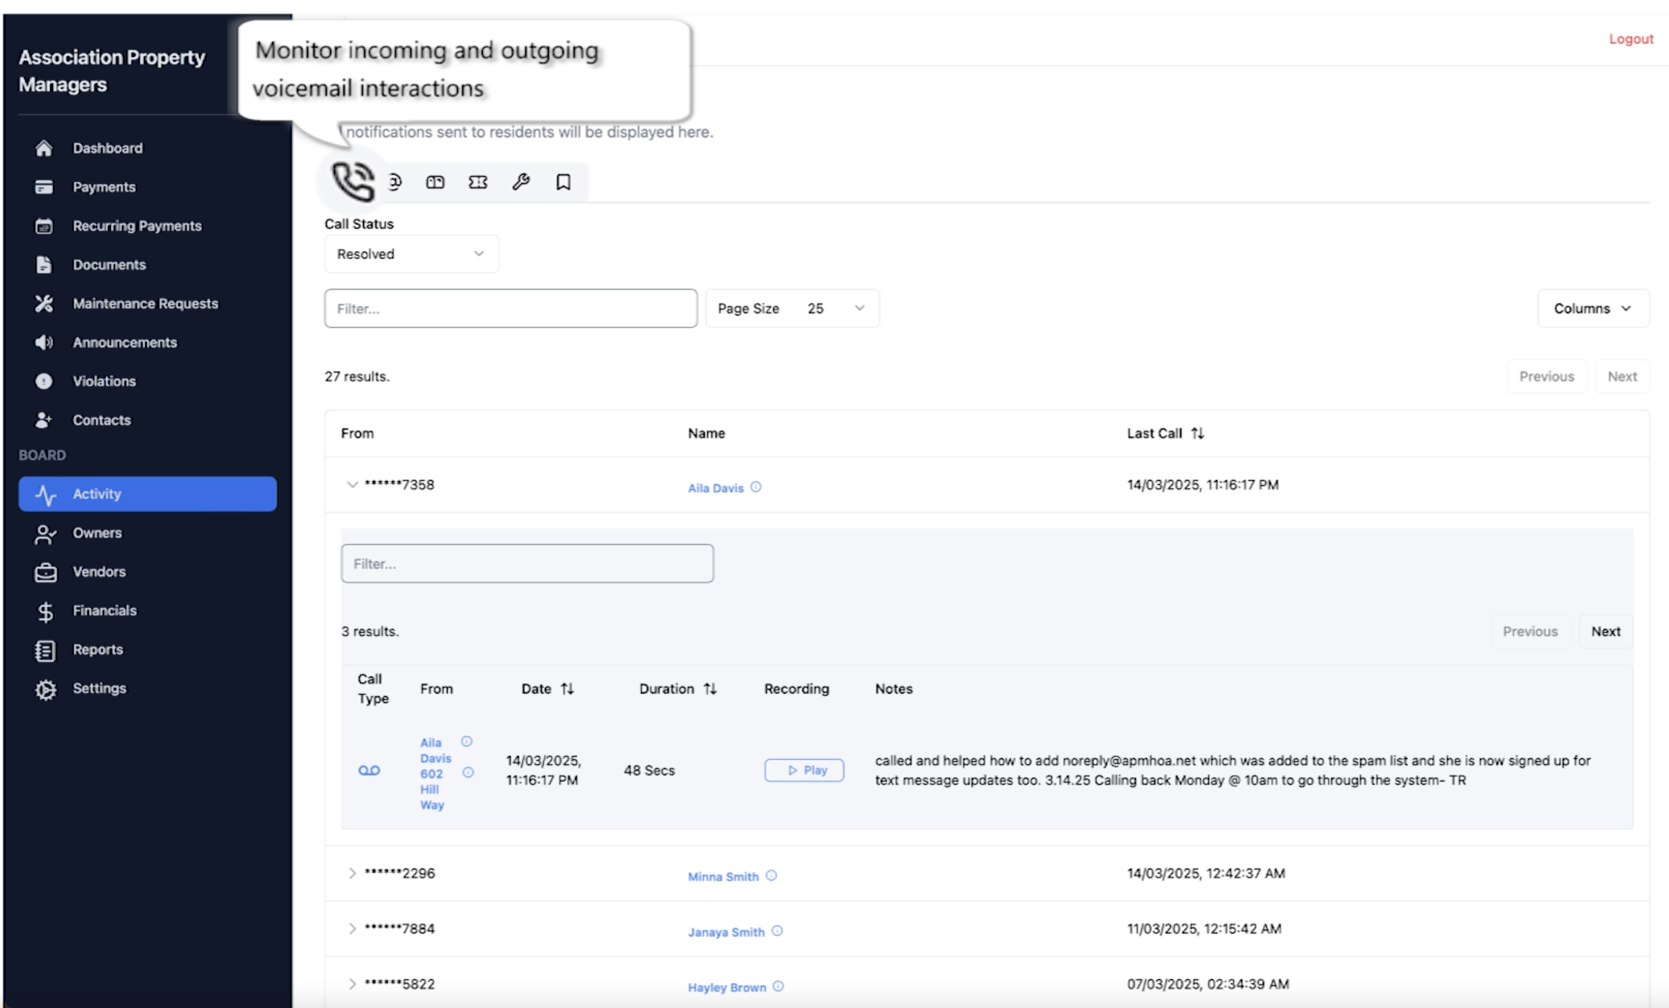Sort calls by Duration
This screenshot has height=1008, width=1669.
point(709,689)
